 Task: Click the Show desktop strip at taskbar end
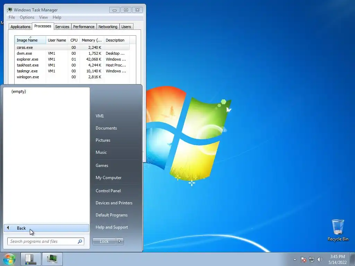353,259
